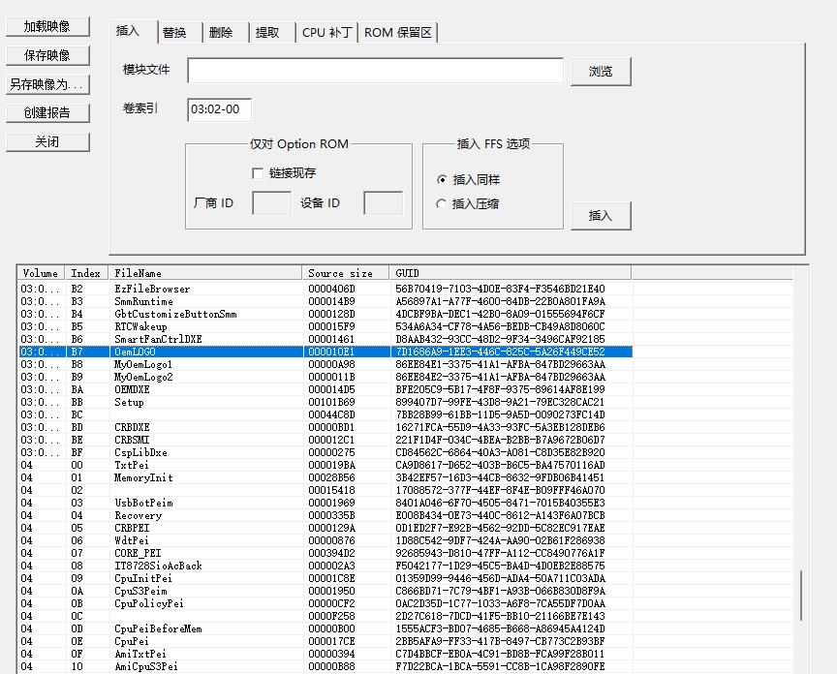
Task: Select the unnamed row with index BC
Action: click(325, 414)
